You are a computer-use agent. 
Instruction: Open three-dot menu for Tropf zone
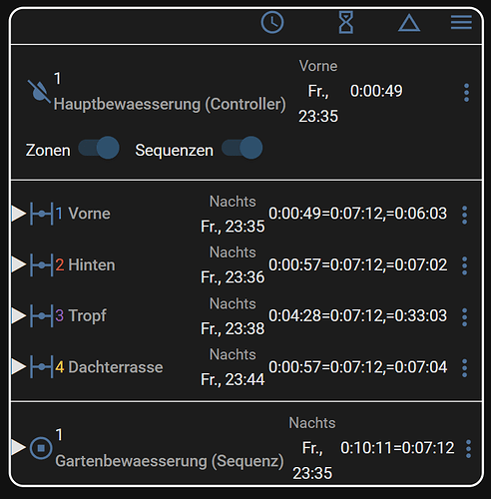[465, 317]
